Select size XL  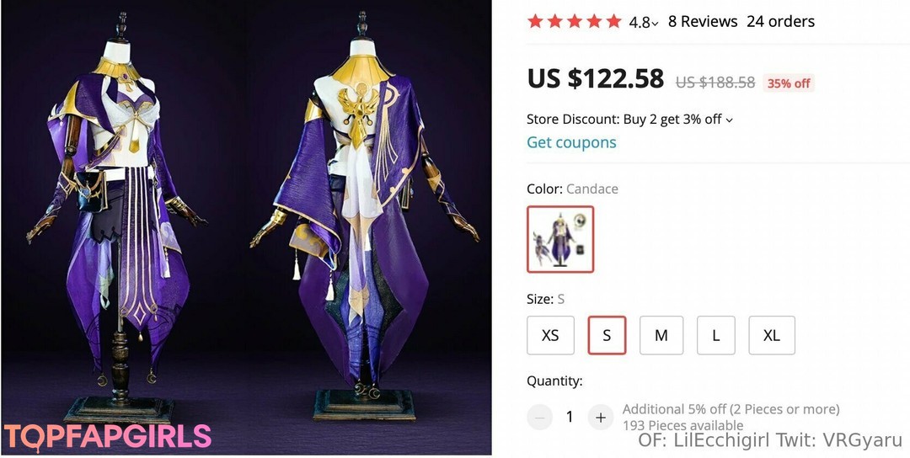771,335
